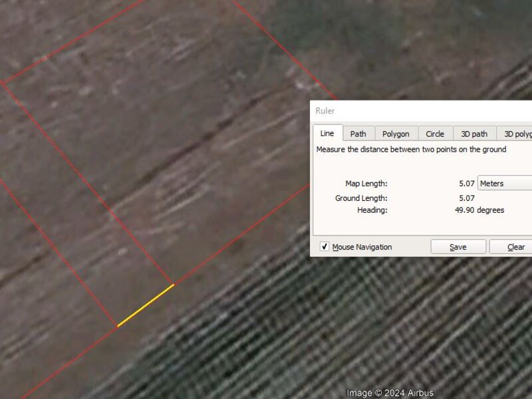Click the ruler description text

tap(411, 150)
